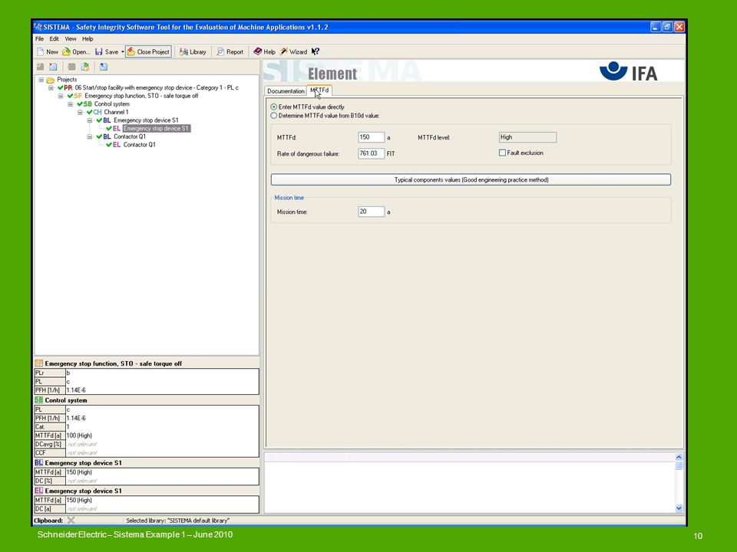Click BL icon of Emergency stop device S1
Screen dimensions: 737x552
[107, 120]
